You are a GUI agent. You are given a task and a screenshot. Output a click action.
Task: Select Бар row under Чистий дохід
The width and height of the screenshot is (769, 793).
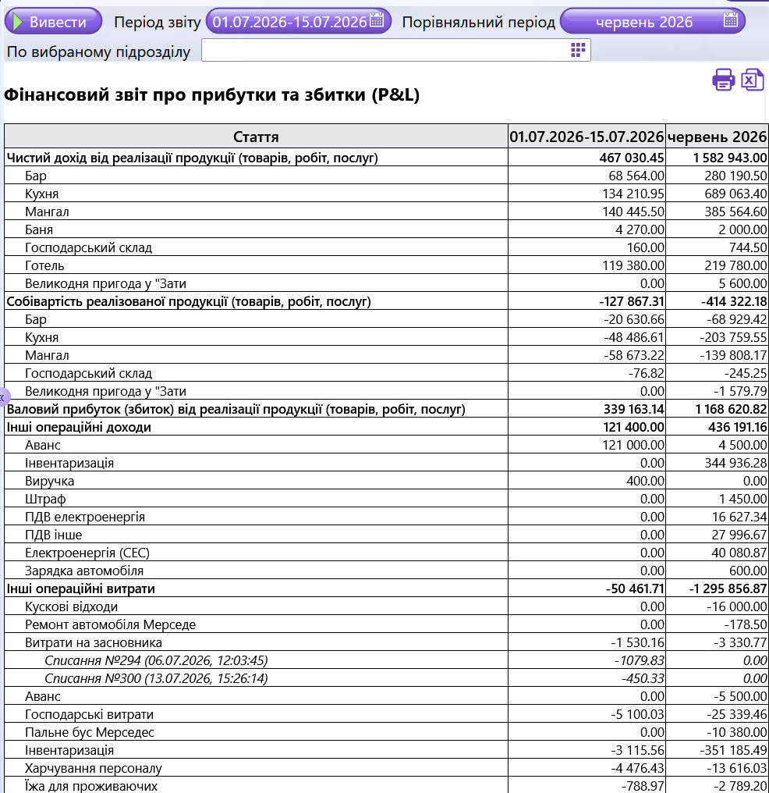pos(386,176)
